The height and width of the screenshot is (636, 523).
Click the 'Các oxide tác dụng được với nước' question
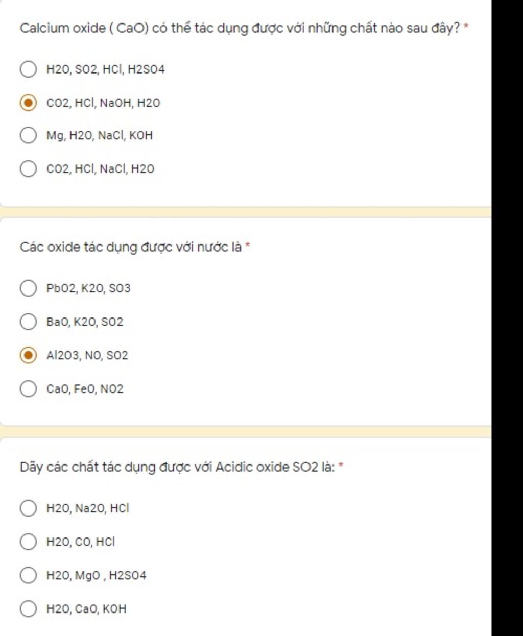coord(131,248)
